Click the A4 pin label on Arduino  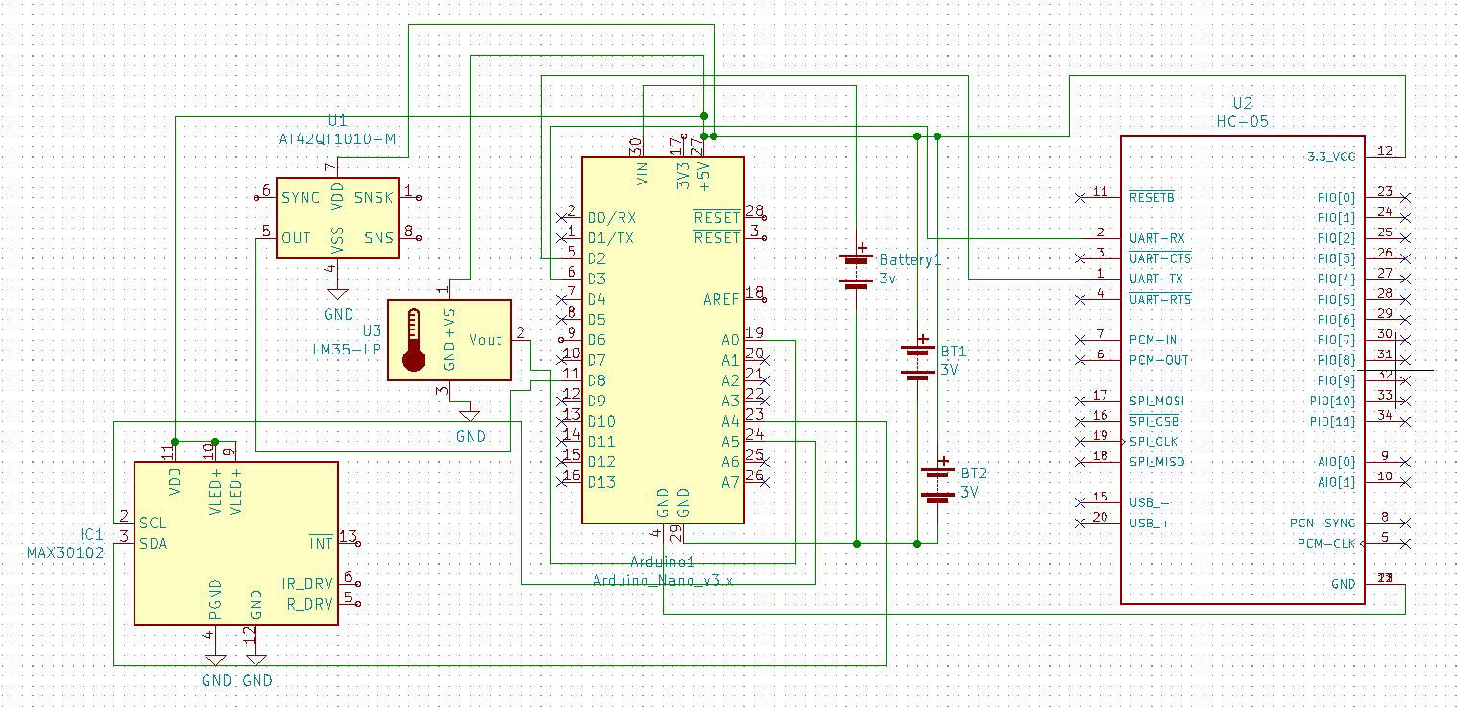coord(731,421)
